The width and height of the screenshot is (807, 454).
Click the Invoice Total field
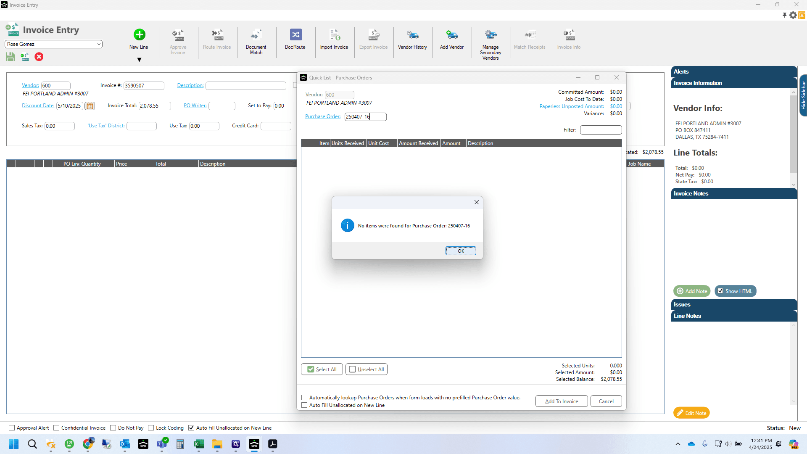155,106
